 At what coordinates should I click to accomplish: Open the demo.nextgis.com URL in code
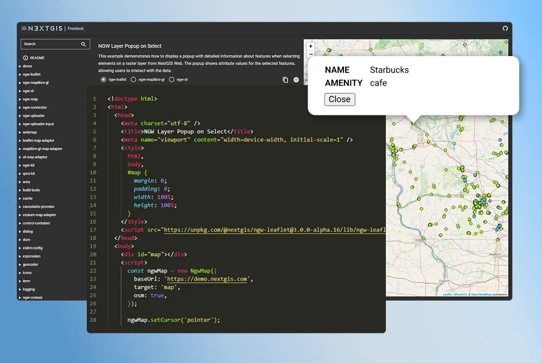pyautogui.click(x=207, y=279)
